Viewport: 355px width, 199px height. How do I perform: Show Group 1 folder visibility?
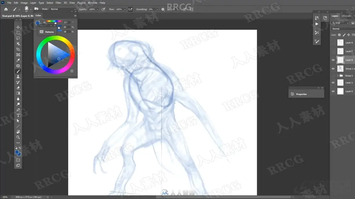tap(333, 76)
